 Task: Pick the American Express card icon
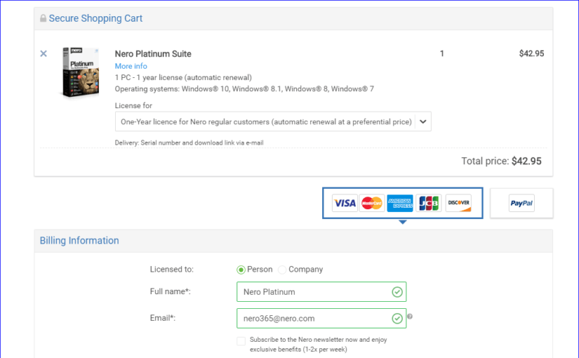click(400, 203)
